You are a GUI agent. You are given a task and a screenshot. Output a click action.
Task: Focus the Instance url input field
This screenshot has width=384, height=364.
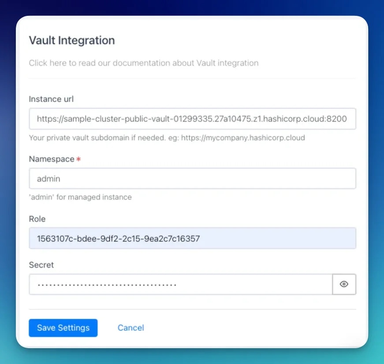point(193,119)
